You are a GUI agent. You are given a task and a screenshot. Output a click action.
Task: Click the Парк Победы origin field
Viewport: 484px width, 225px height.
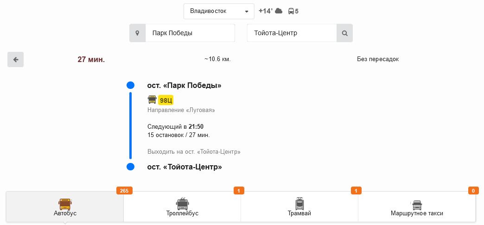coord(190,33)
